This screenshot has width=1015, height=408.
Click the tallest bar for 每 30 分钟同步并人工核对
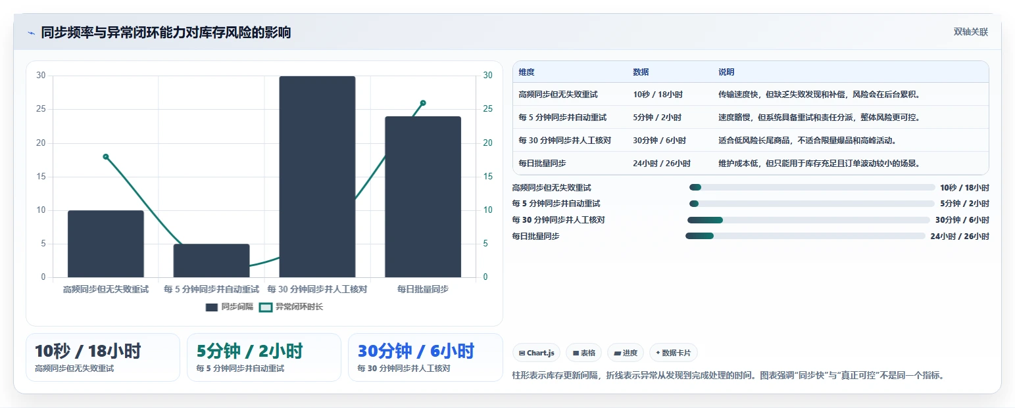(317, 177)
